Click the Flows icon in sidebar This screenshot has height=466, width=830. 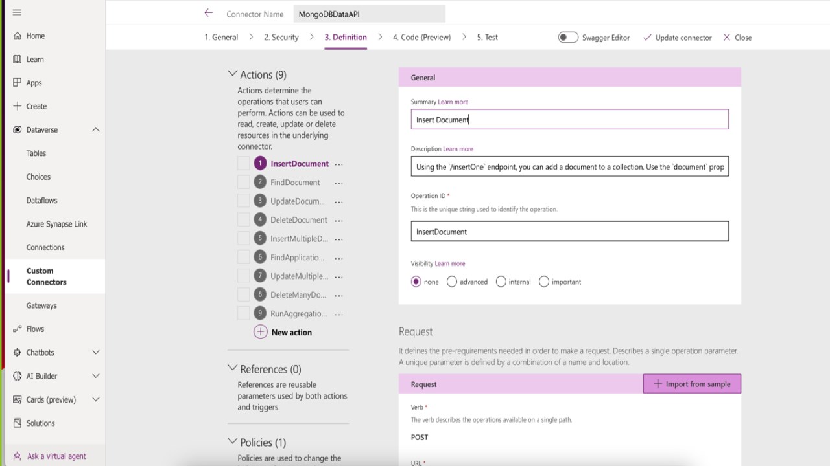tap(18, 329)
